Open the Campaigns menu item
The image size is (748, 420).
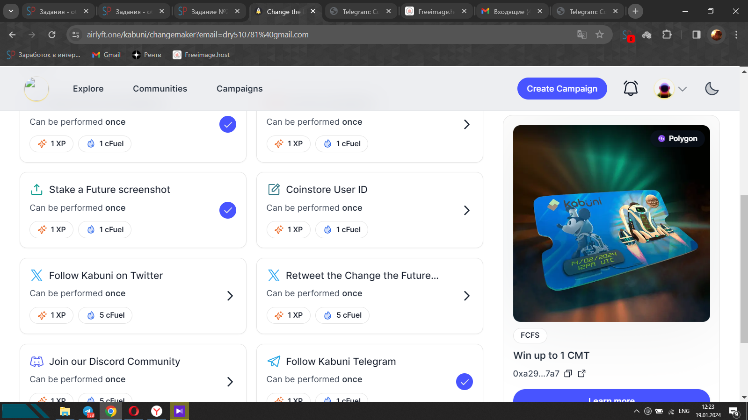pyautogui.click(x=240, y=89)
